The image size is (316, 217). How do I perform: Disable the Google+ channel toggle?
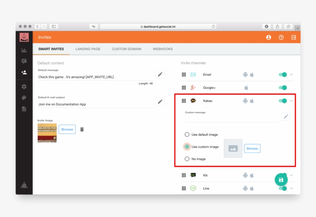(x=283, y=88)
